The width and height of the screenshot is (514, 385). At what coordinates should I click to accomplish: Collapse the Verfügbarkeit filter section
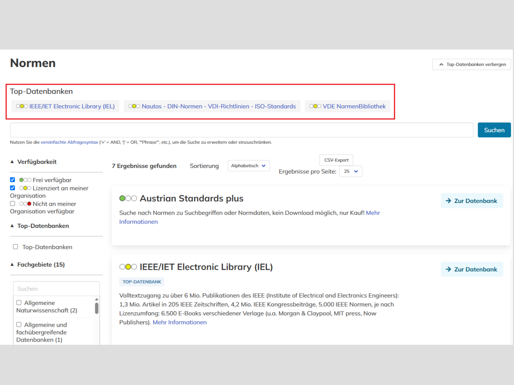[33, 162]
